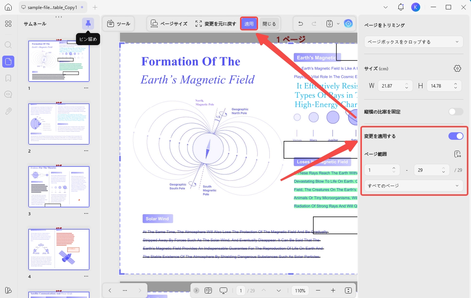Select the page thumbnails panel icon
The image size is (471, 298).
pos(8,61)
